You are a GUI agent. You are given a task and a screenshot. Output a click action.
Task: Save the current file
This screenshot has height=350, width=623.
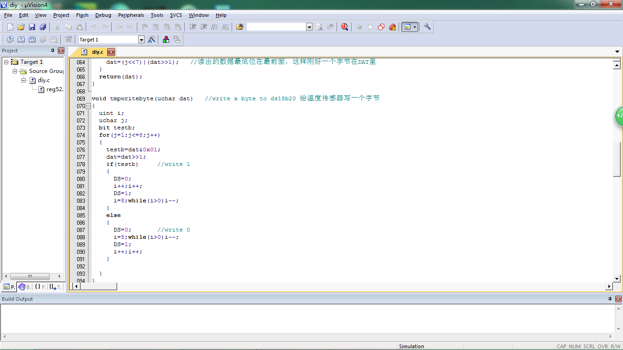coord(32,27)
